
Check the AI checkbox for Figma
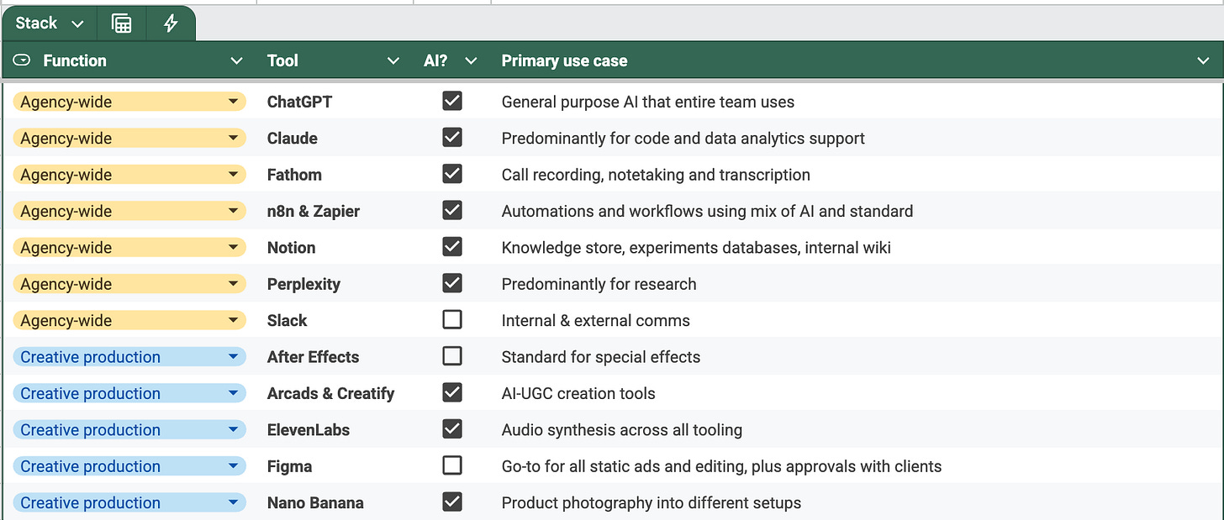(452, 465)
